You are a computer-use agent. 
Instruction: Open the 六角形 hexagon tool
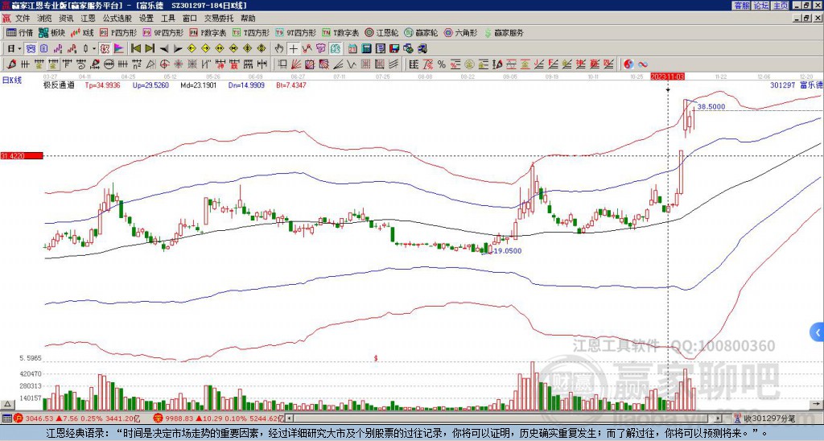click(460, 32)
